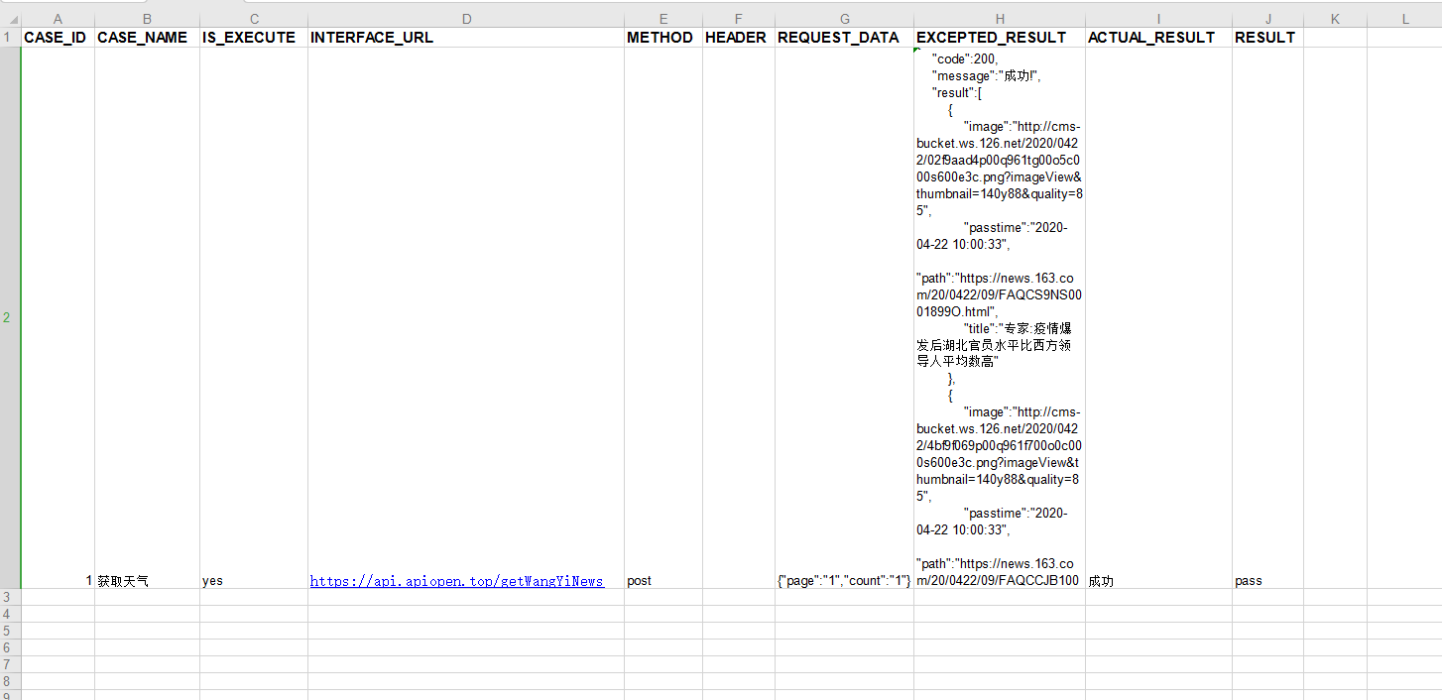Click the RESULT header cell in column J
This screenshot has width=1442, height=700.
(x=1267, y=37)
